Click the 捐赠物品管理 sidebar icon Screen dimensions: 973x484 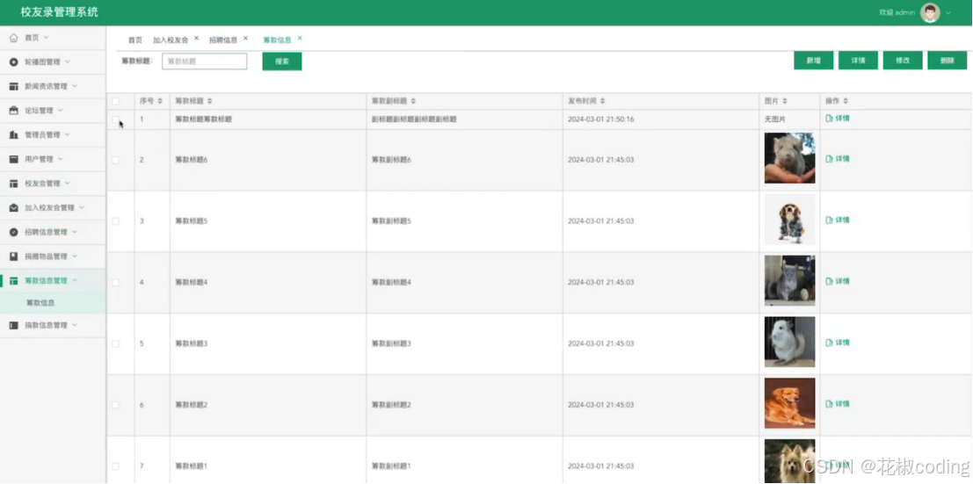click(14, 256)
